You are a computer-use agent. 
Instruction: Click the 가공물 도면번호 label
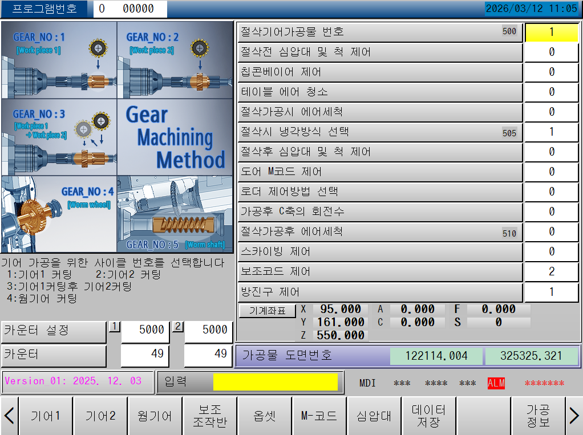pyautogui.click(x=287, y=356)
